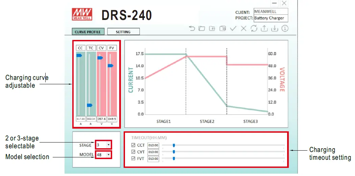Click the undo arrow icon
The image size is (355, 176).
click(192, 28)
